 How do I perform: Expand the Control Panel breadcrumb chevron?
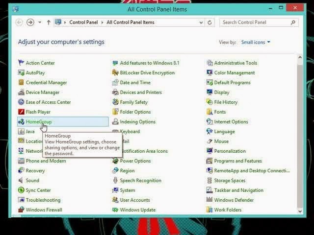(103, 23)
